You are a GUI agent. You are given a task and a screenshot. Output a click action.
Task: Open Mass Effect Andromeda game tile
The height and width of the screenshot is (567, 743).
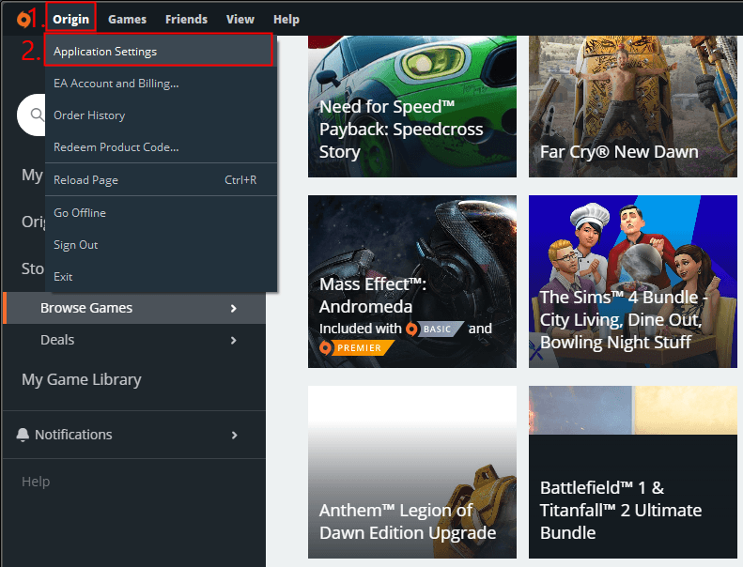coord(412,282)
